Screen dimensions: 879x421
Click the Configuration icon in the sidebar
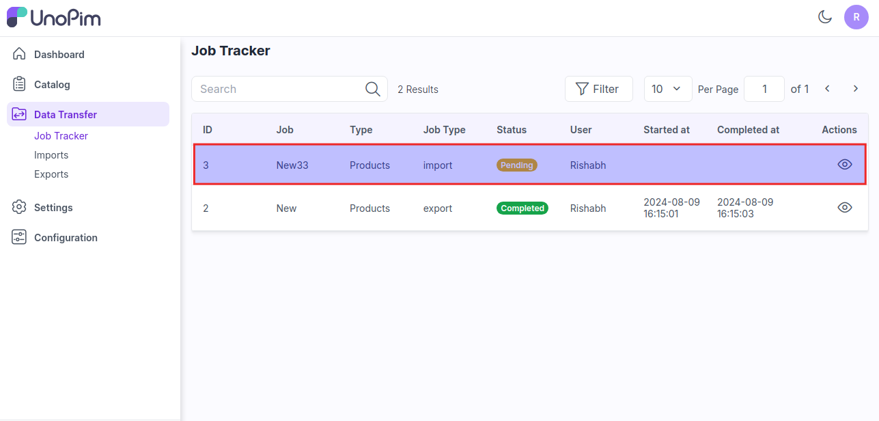click(19, 238)
